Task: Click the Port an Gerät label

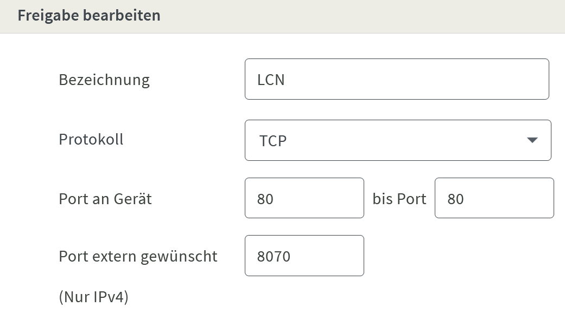Action: point(105,199)
